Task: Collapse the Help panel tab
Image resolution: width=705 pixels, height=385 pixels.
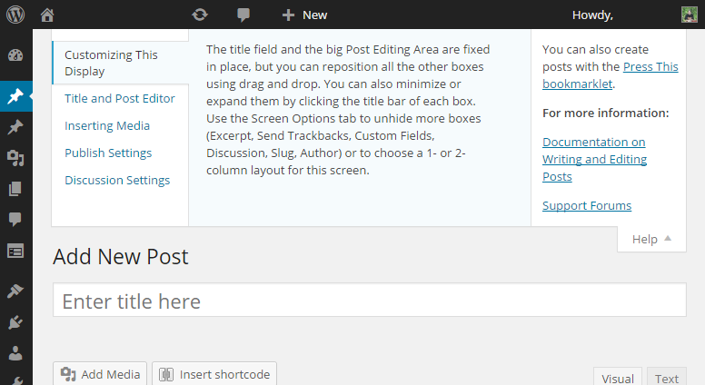Action: point(651,239)
